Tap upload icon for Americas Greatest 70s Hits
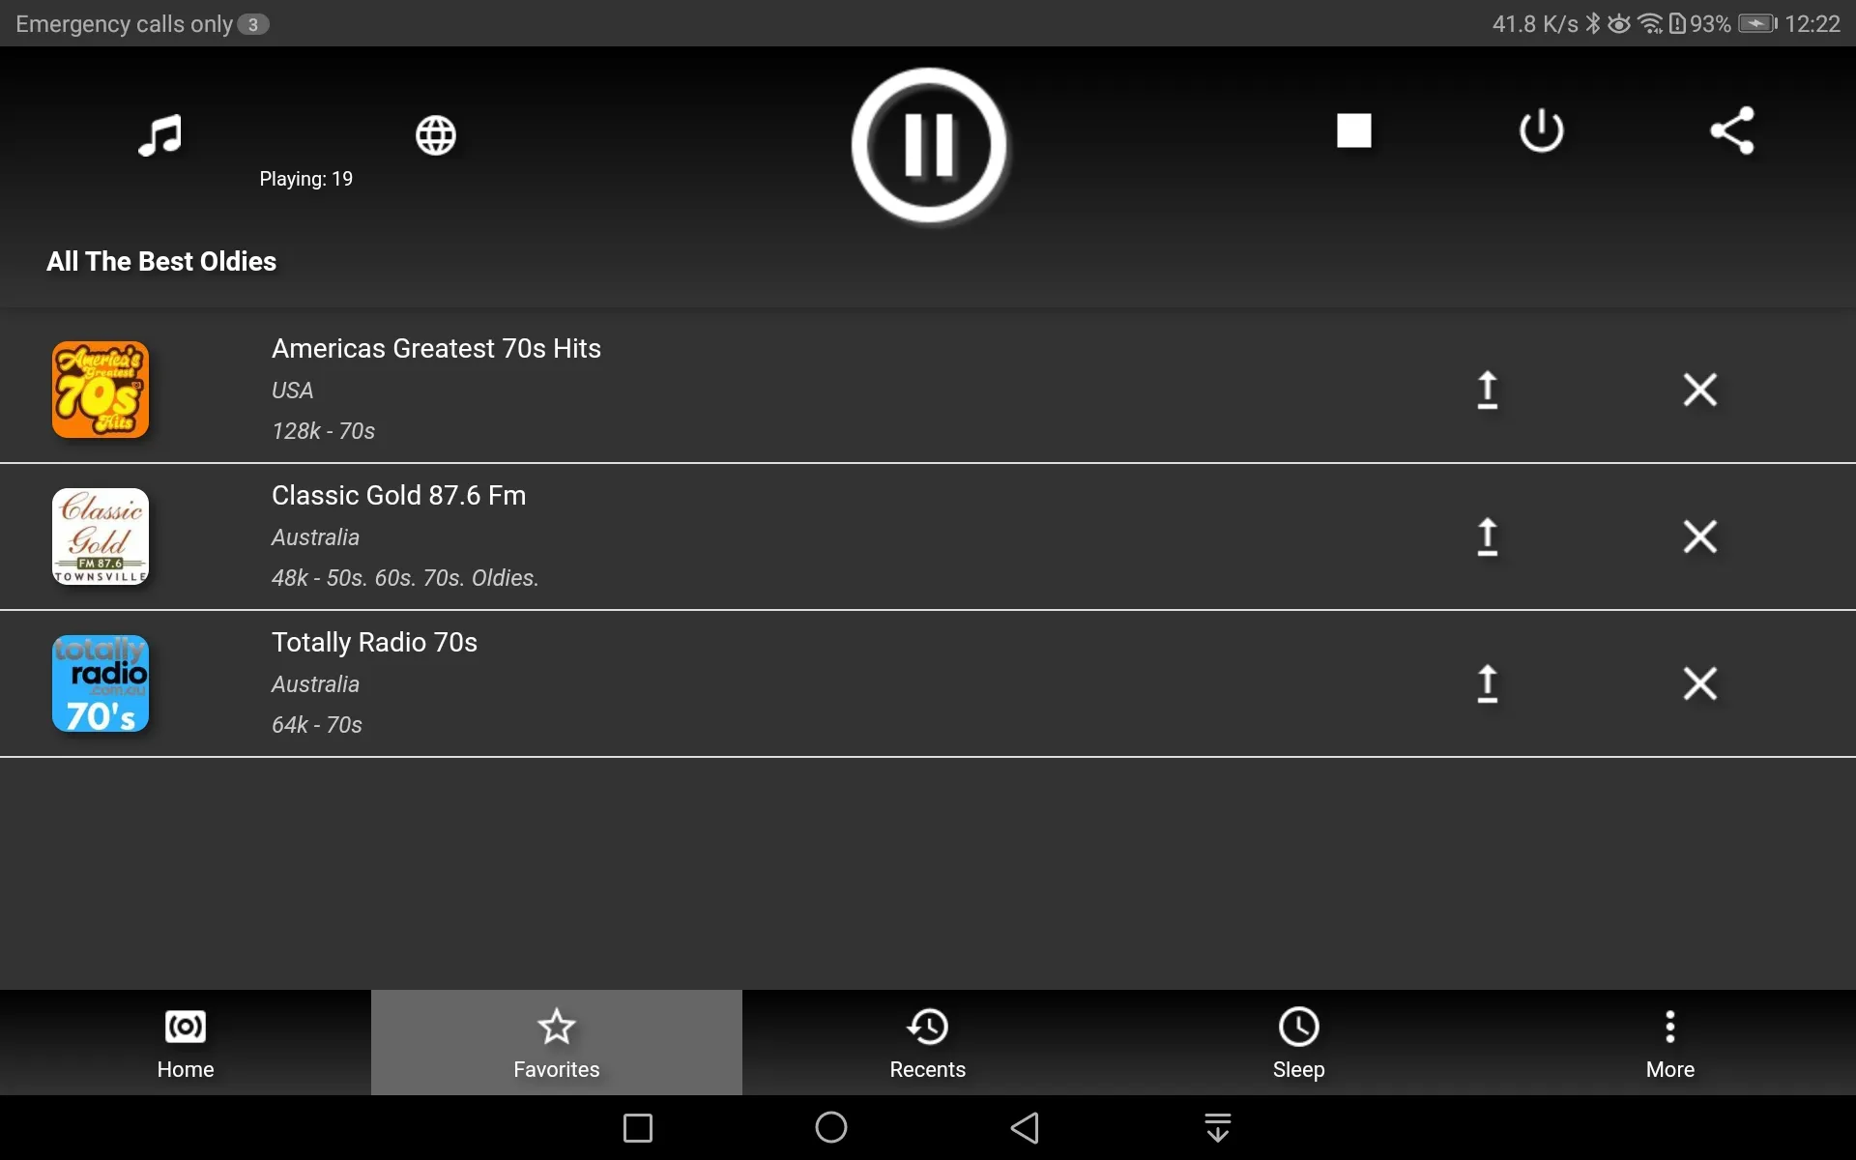The image size is (1856, 1160). click(x=1487, y=389)
